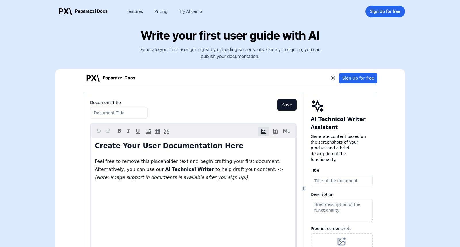Viewport: 460px width, 247px height.
Task: Click the italic note about image support
Action: click(x=171, y=177)
